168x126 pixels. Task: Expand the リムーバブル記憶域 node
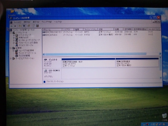point(14,51)
